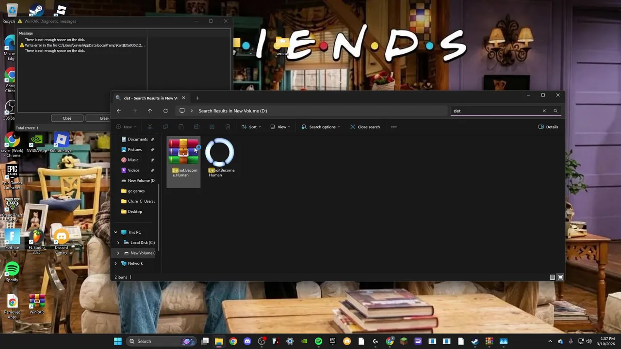Click the Paste toolbar icon
Viewport: 621px width, 349px height.
point(181,127)
